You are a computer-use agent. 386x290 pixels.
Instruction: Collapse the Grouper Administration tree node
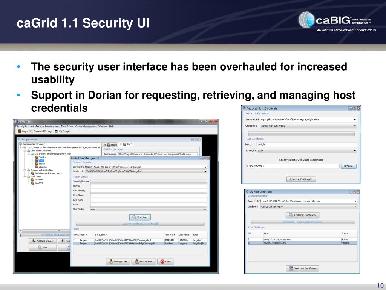coord(25,170)
